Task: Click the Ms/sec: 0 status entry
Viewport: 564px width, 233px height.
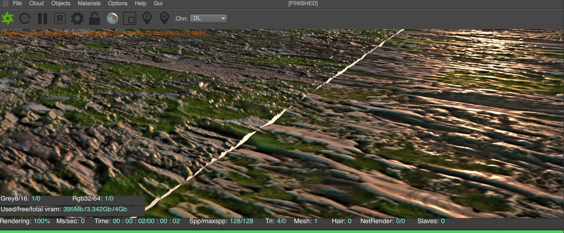Action: (71, 221)
